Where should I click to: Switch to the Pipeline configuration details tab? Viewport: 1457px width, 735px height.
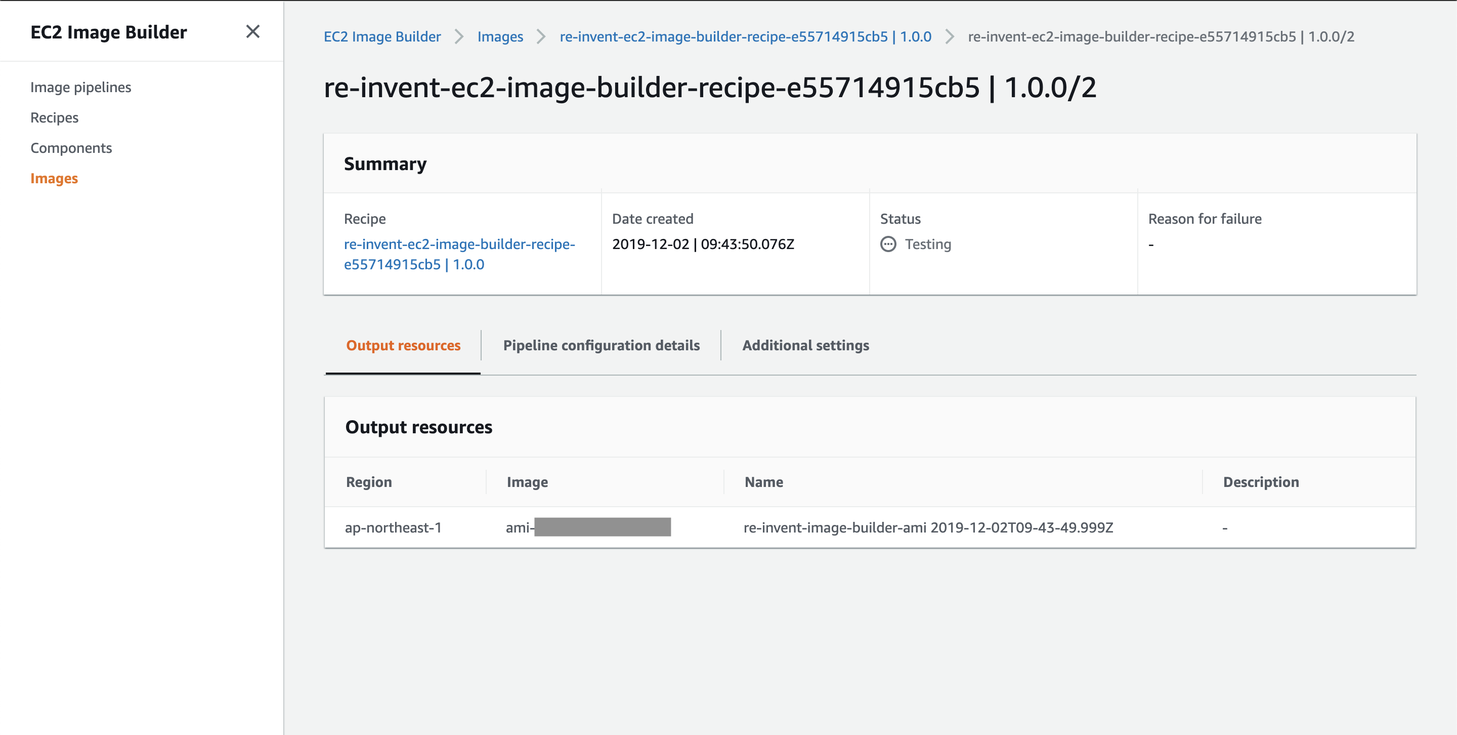point(601,345)
